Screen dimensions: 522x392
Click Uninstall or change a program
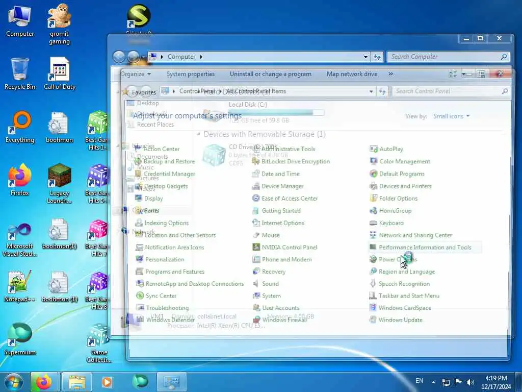(x=270, y=74)
